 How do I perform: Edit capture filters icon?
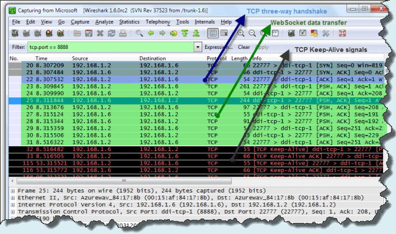coord(291,33)
